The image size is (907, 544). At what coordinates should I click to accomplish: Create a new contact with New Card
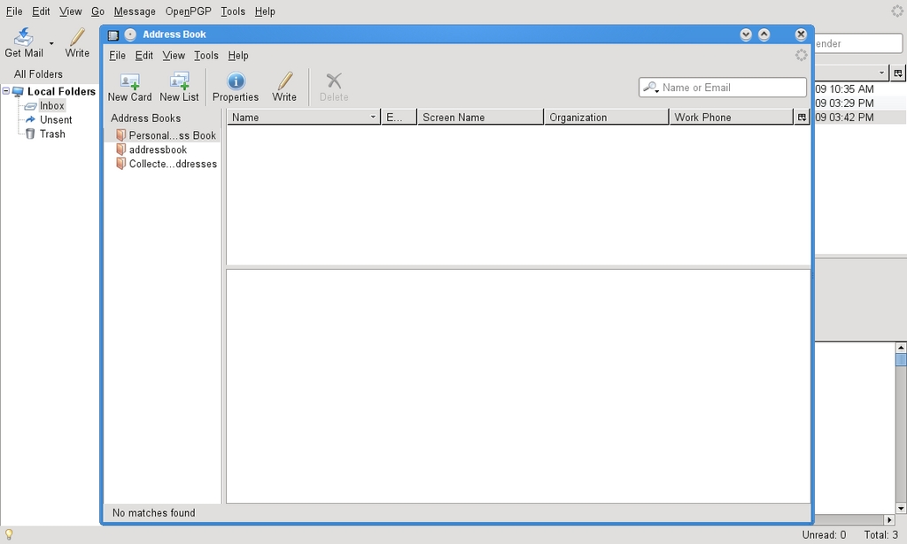129,87
